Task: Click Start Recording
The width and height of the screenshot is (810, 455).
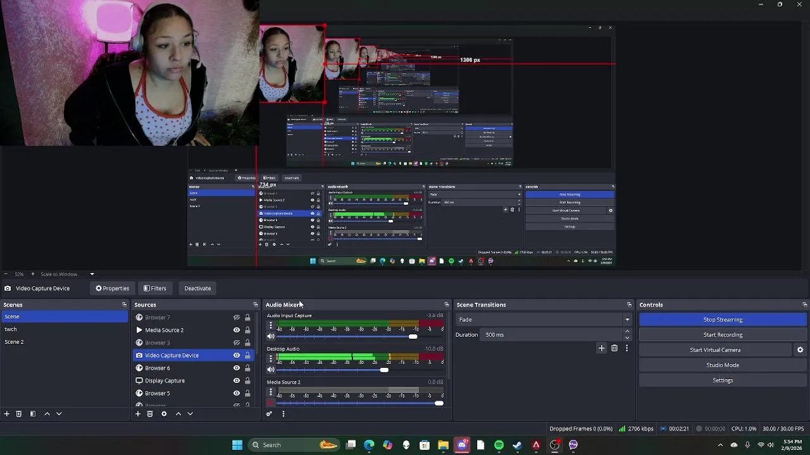Action: click(x=723, y=335)
